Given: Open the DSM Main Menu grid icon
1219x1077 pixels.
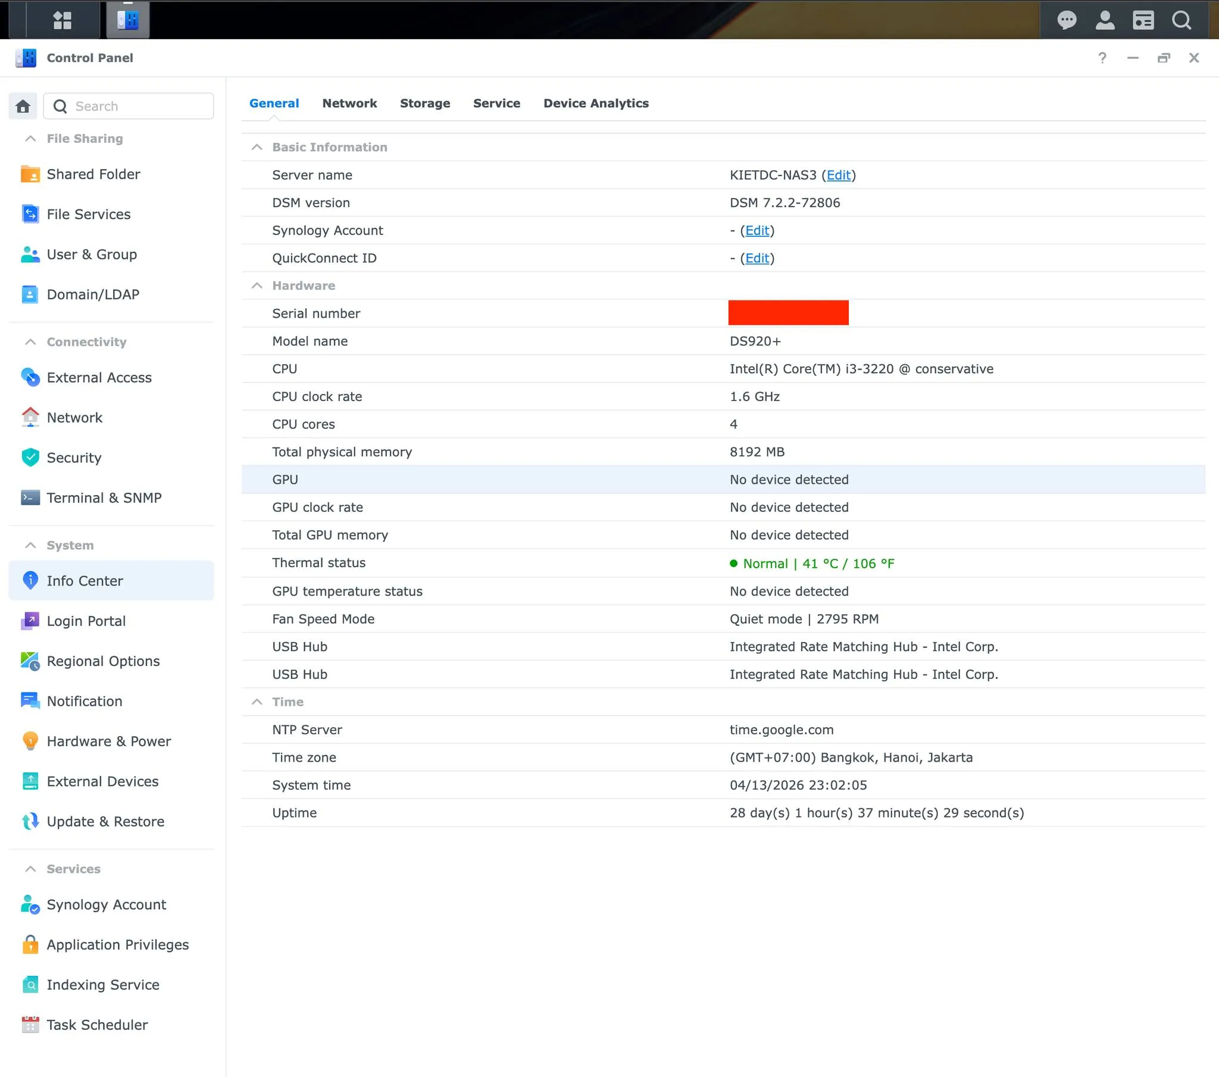Looking at the screenshot, I should coord(62,20).
